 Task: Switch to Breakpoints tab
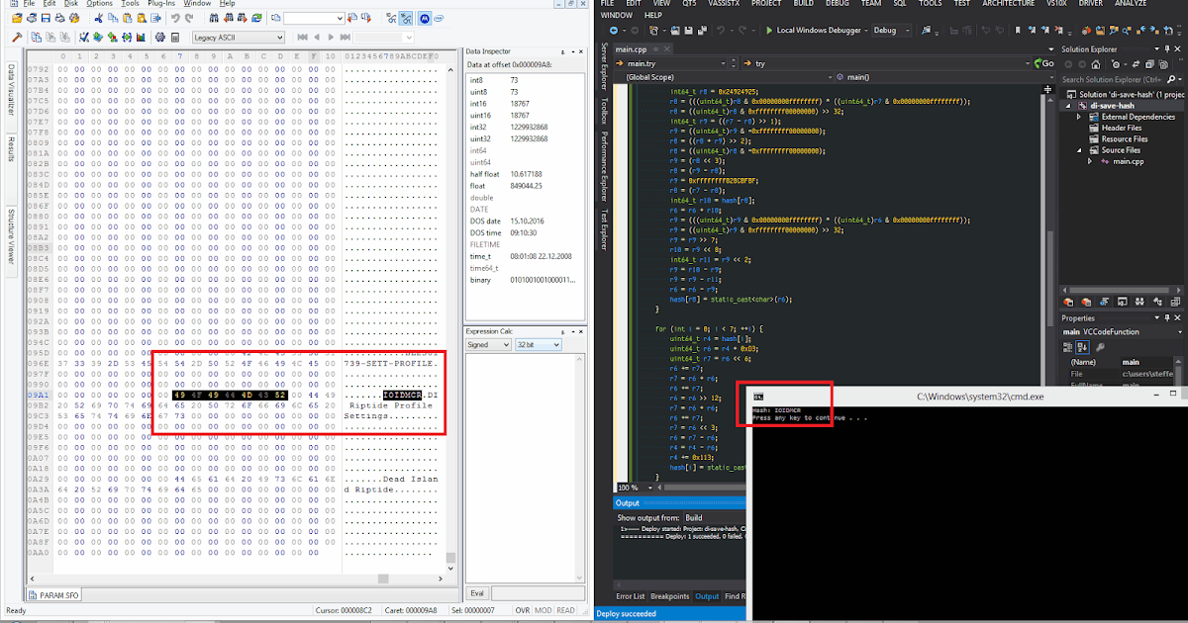[670, 596]
